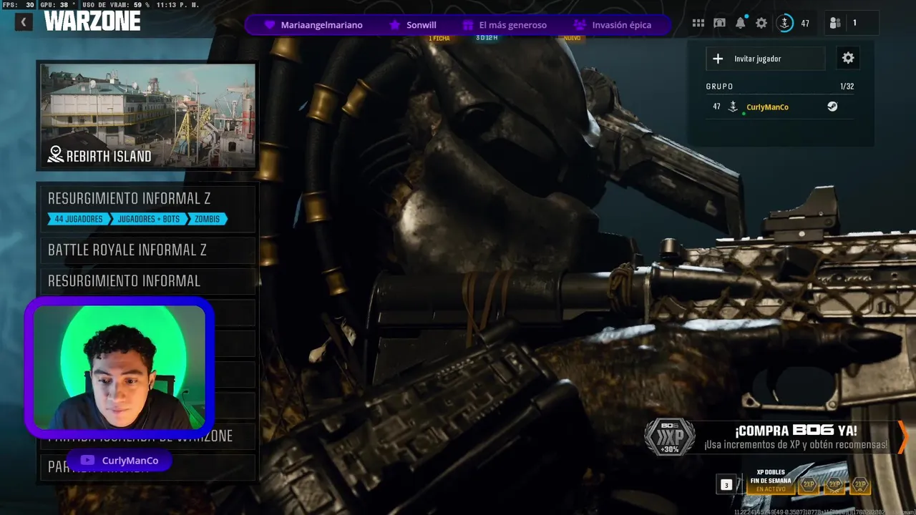This screenshot has width=916, height=515.
Task: Open the Mariaangelmariano event tab
Action: coord(313,25)
